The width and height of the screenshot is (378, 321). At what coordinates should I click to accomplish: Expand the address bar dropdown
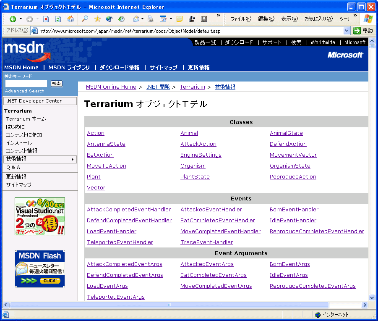tap(347, 31)
